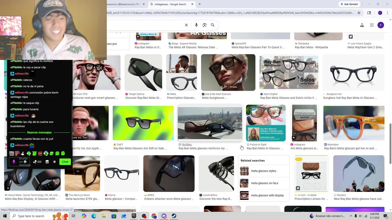Open vr-rock Prescription Lenses product image

point(311,174)
